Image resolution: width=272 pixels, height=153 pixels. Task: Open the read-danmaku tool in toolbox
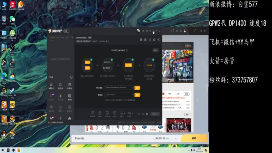(70, 97)
